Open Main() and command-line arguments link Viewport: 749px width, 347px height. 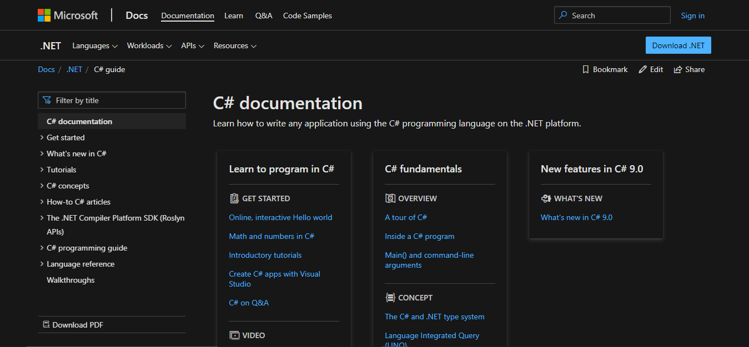[429, 260]
